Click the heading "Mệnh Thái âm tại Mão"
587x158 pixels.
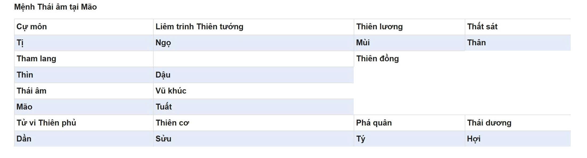pos(55,7)
